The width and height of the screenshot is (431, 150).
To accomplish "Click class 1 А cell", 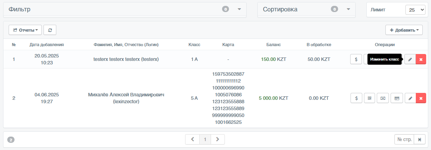I will click(194, 59).
